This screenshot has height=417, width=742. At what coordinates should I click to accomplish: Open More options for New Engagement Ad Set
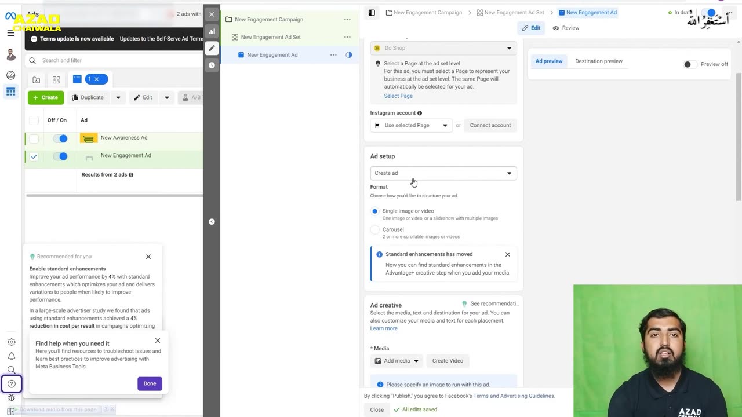[x=347, y=37]
